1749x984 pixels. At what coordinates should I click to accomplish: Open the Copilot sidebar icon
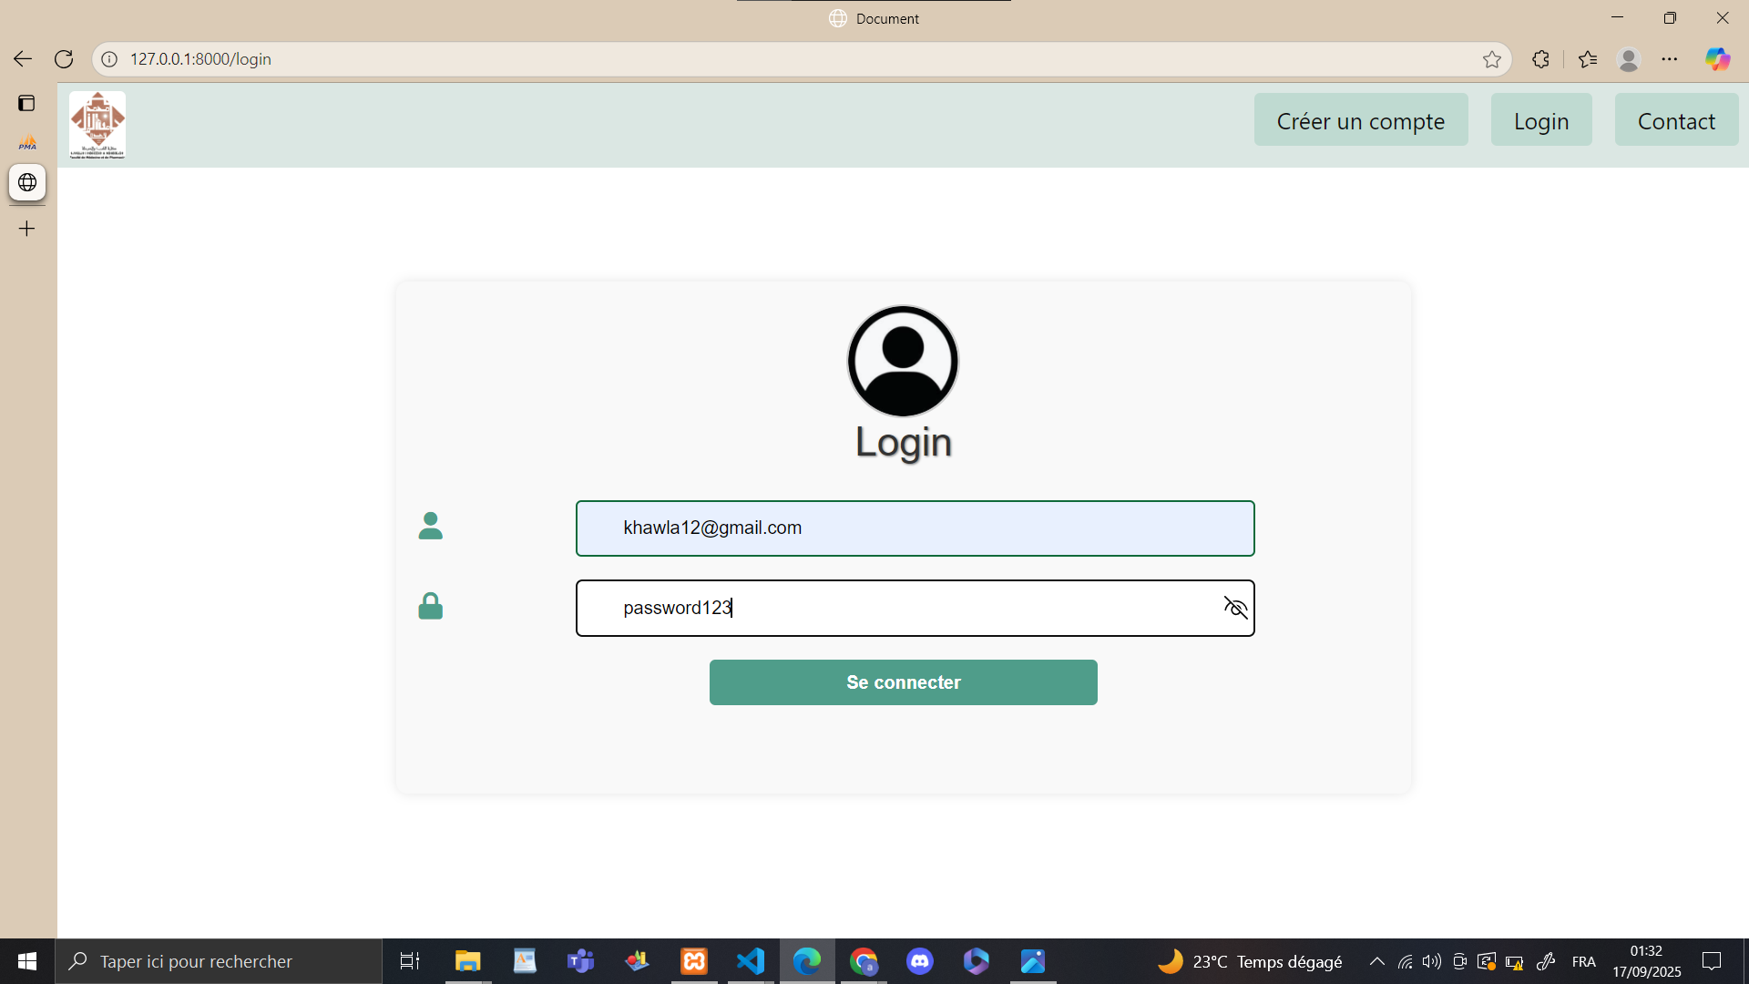[1718, 59]
